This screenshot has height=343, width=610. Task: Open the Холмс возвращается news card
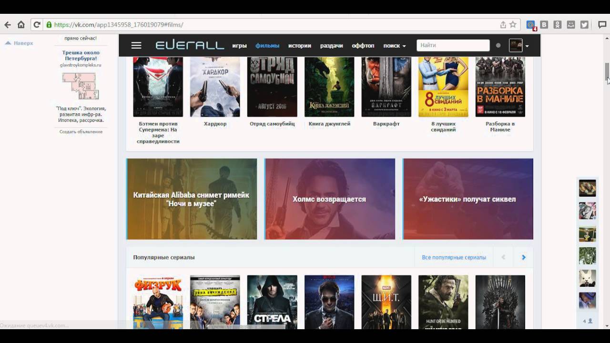click(330, 199)
